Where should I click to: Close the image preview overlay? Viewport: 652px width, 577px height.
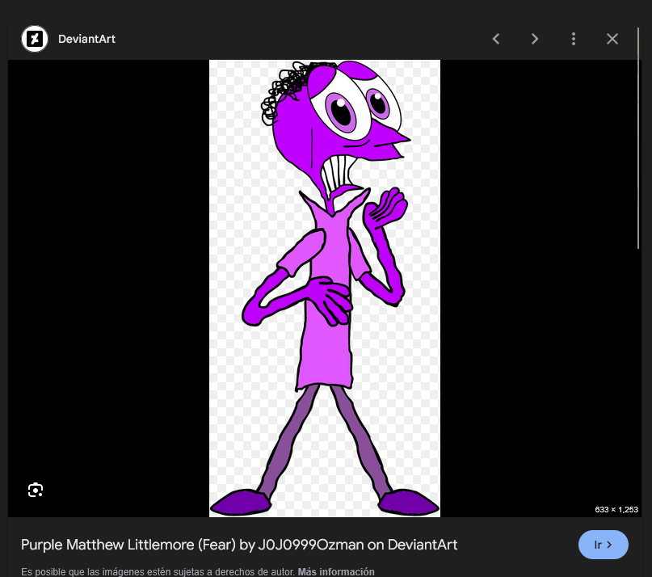pyautogui.click(x=612, y=38)
